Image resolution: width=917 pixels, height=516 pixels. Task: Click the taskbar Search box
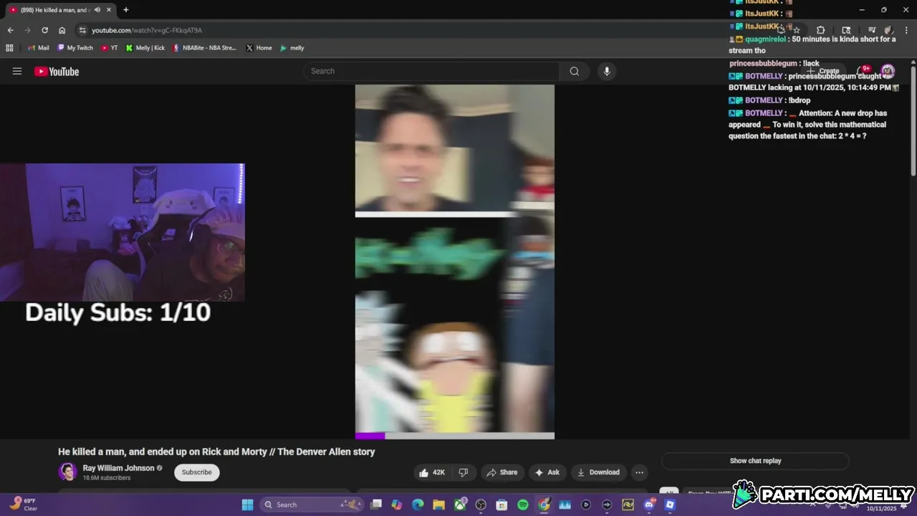click(x=311, y=505)
